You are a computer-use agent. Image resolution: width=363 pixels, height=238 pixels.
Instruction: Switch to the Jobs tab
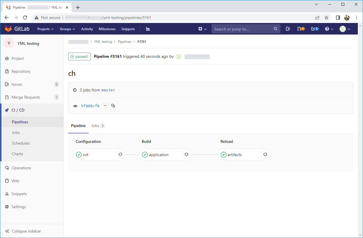pos(98,126)
